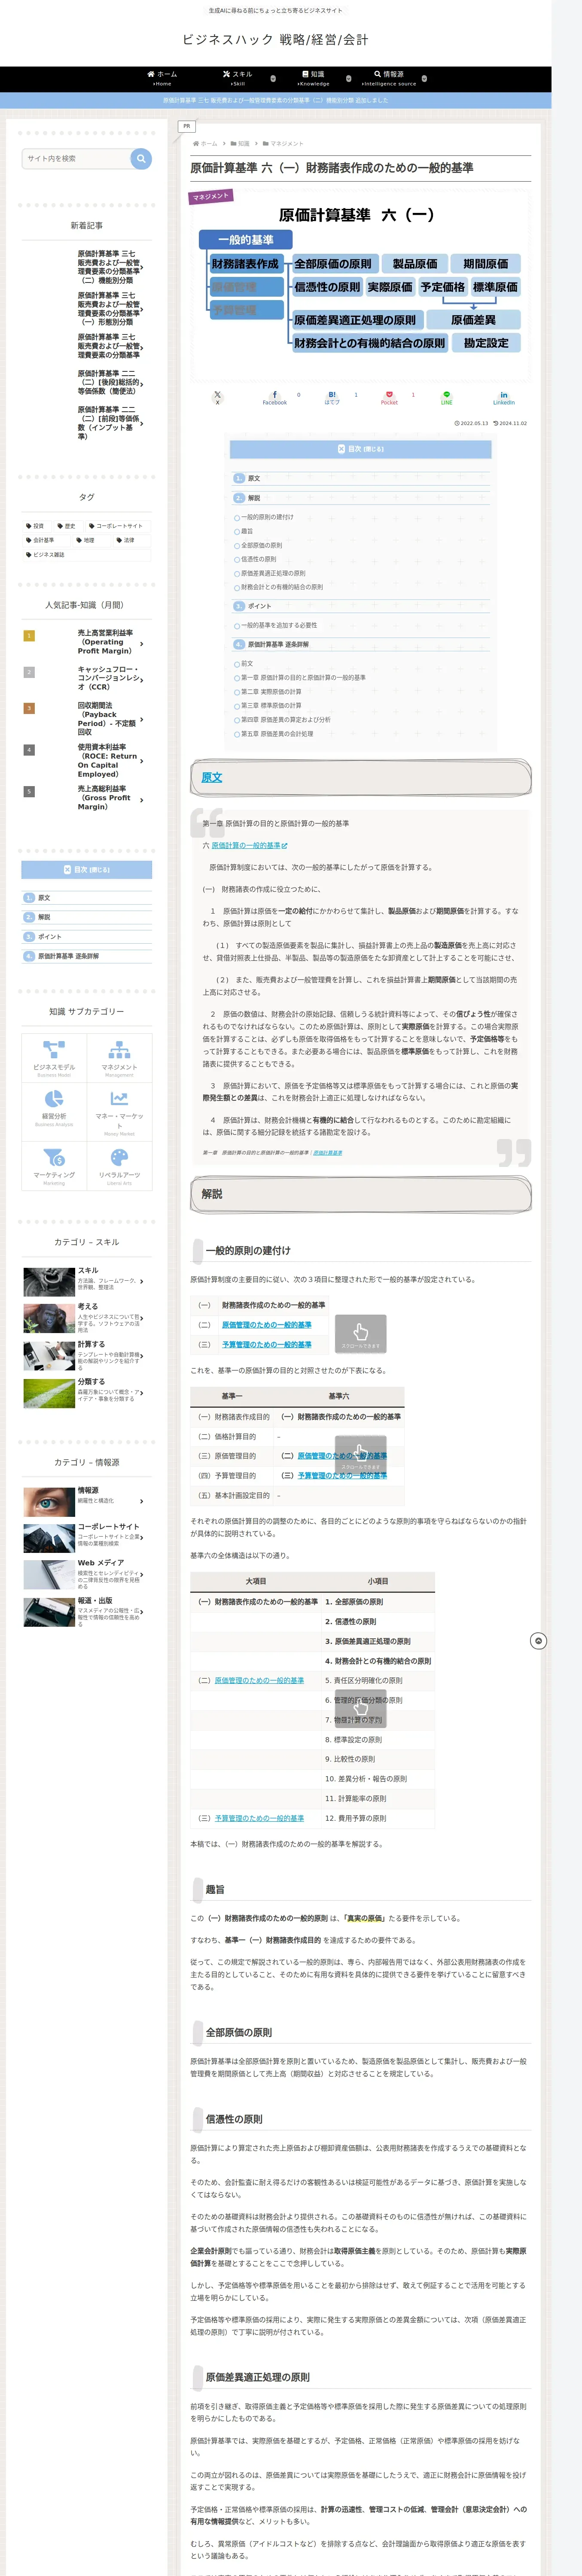
Task: Open the 考える skill category thumbnail
Action: [49, 1318]
